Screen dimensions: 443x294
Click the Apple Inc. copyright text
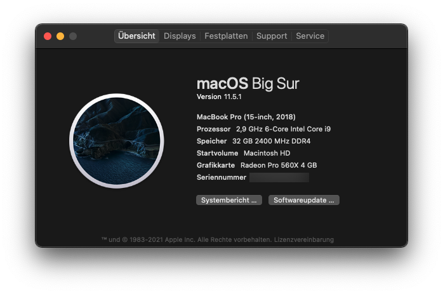click(187, 240)
